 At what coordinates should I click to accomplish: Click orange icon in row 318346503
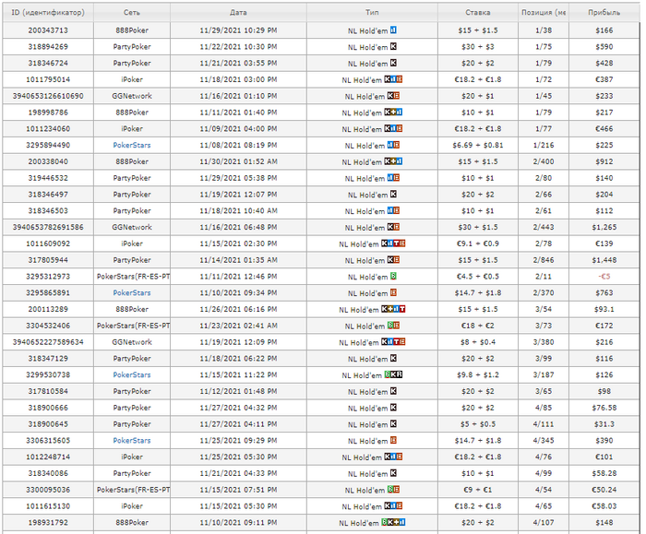point(396,211)
